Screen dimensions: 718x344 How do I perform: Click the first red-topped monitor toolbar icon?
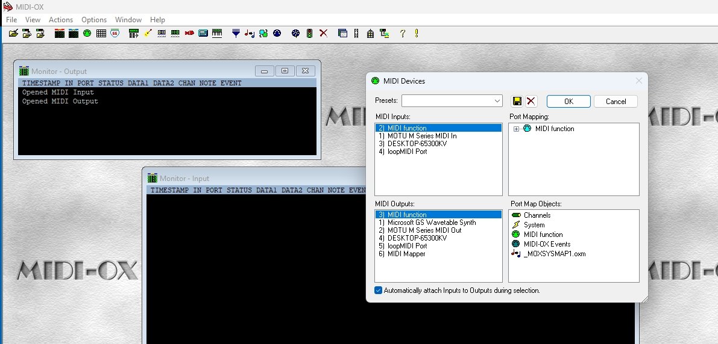(x=60, y=33)
